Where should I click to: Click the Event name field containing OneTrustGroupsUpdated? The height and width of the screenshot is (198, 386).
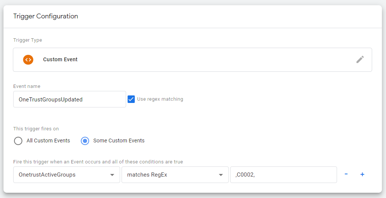coord(69,99)
